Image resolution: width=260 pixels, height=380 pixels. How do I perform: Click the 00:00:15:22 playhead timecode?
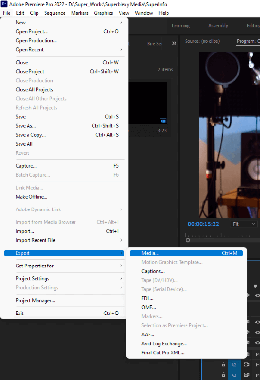click(x=204, y=224)
